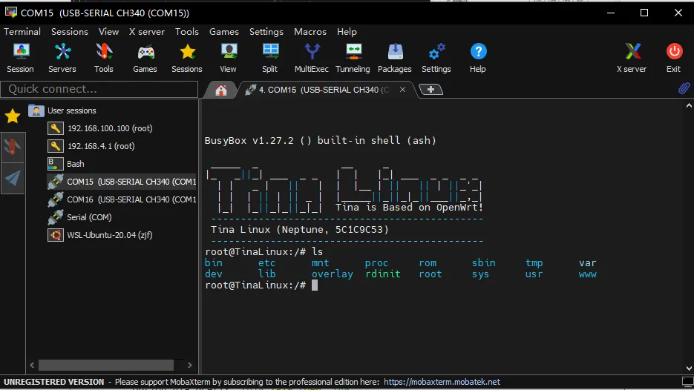Open the Packages toolbar icon
694x390 pixels.
tap(394, 58)
